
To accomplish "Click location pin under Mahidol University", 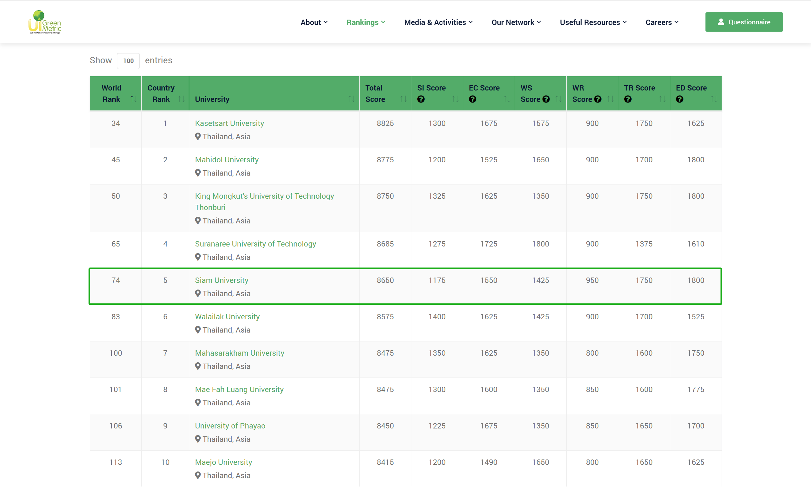I will coord(198,173).
